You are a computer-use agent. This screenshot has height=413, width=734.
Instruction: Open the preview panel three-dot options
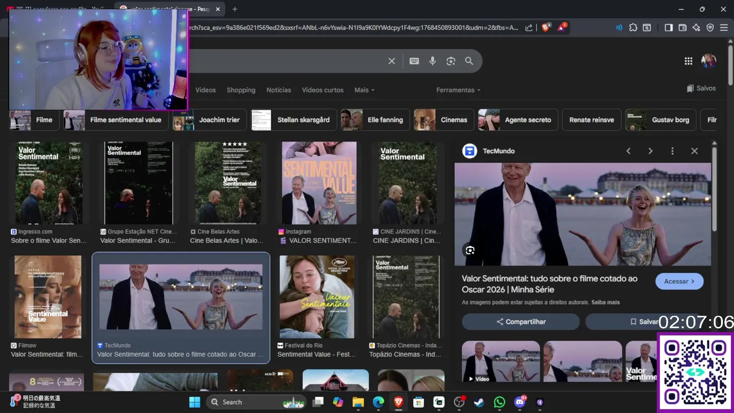(x=672, y=151)
